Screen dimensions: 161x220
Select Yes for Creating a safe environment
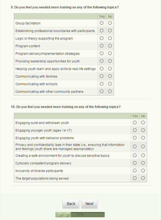click(x=135, y=155)
